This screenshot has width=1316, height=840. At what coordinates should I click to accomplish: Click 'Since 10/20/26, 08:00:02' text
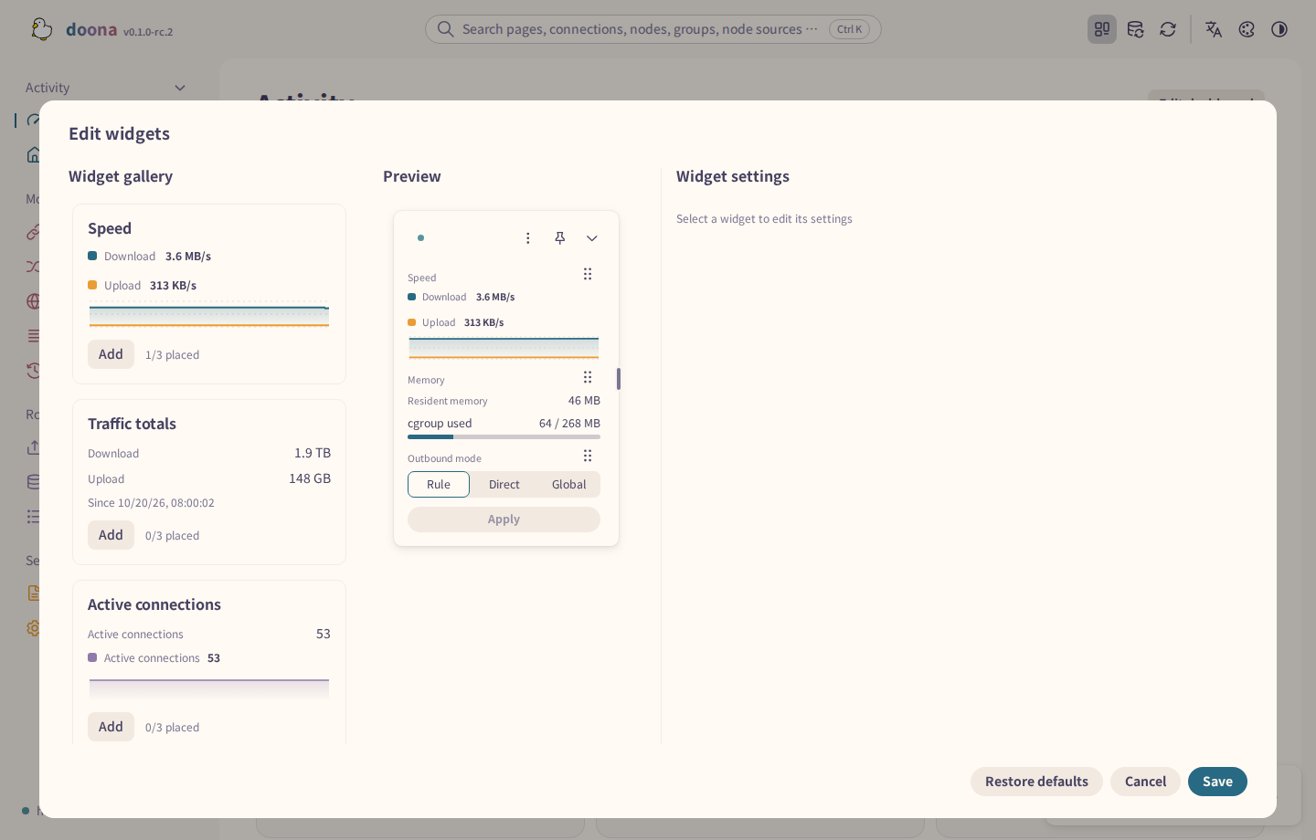coord(151,503)
